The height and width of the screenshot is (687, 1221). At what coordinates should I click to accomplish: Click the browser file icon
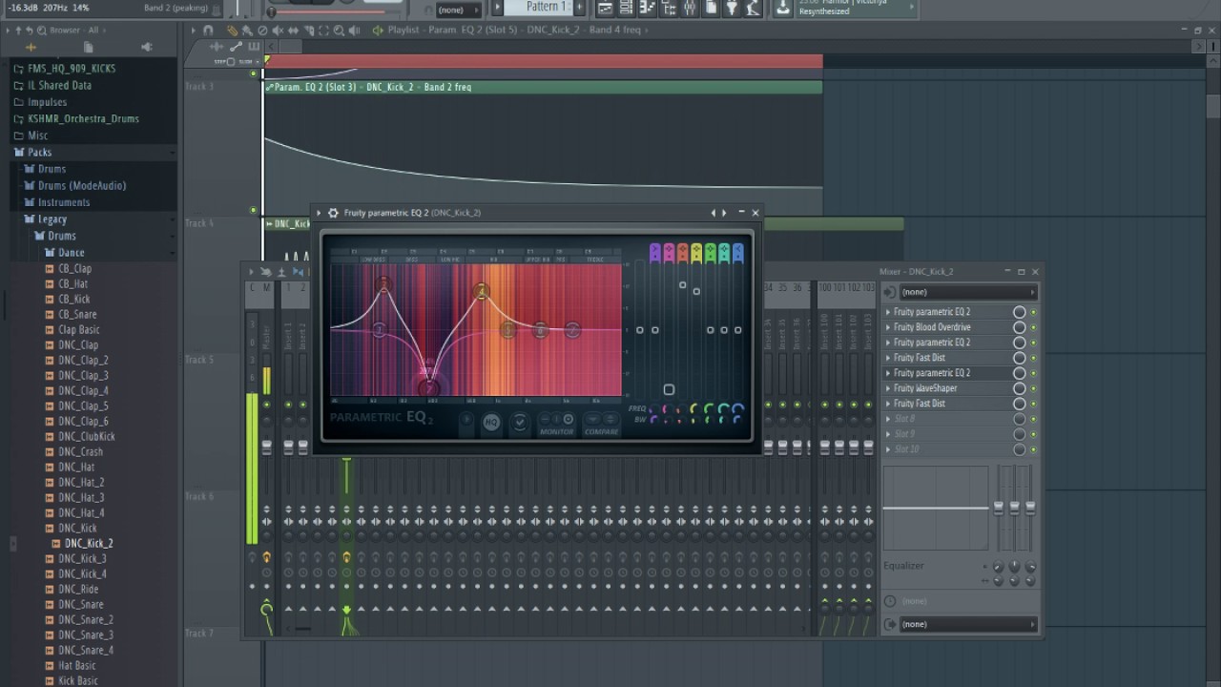point(89,47)
